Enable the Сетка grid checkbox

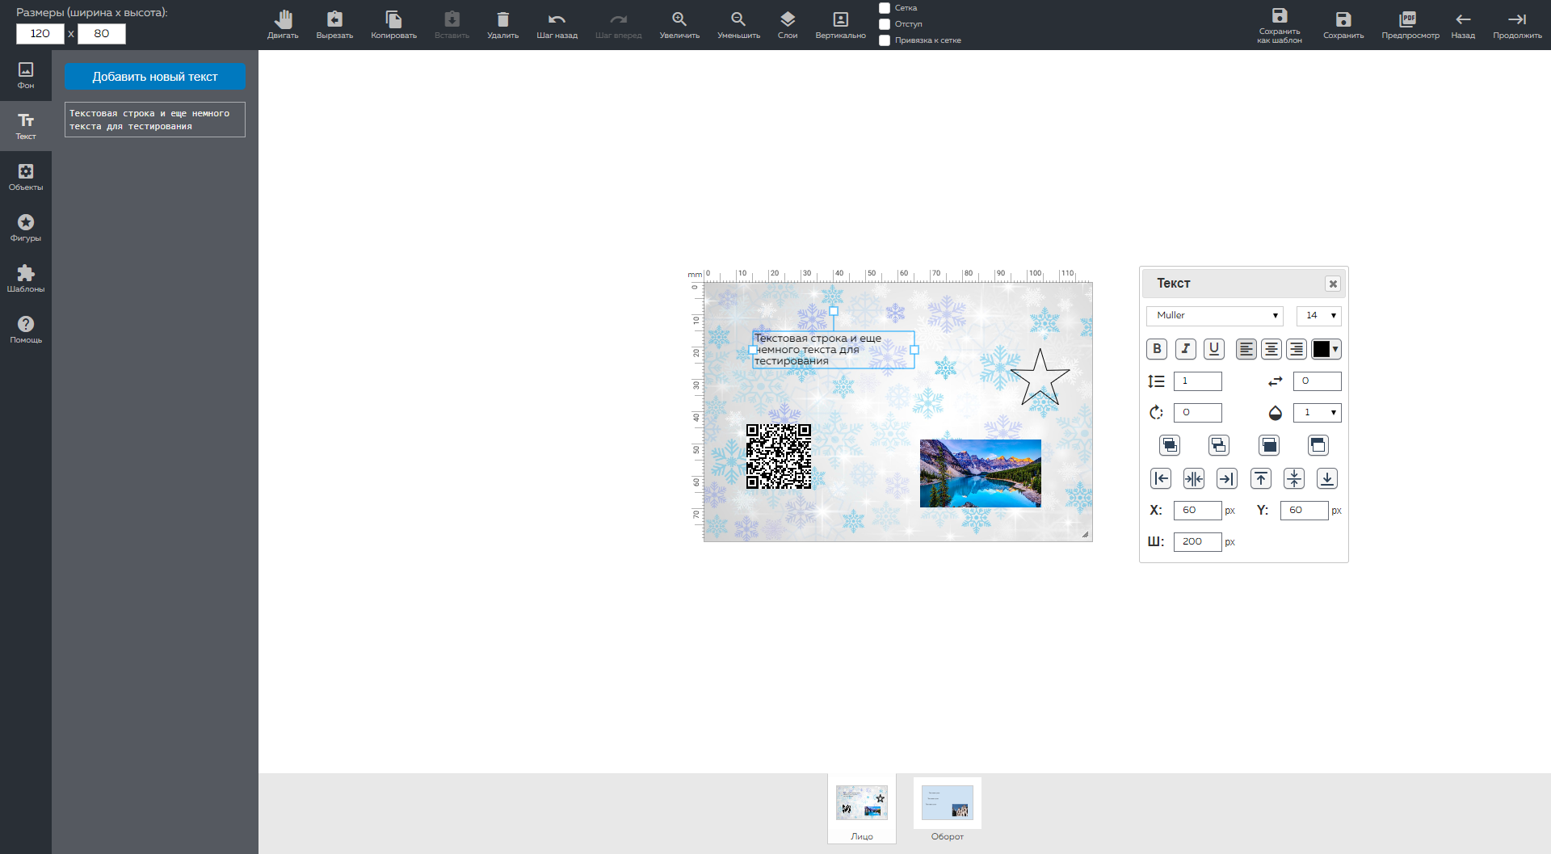coord(885,8)
